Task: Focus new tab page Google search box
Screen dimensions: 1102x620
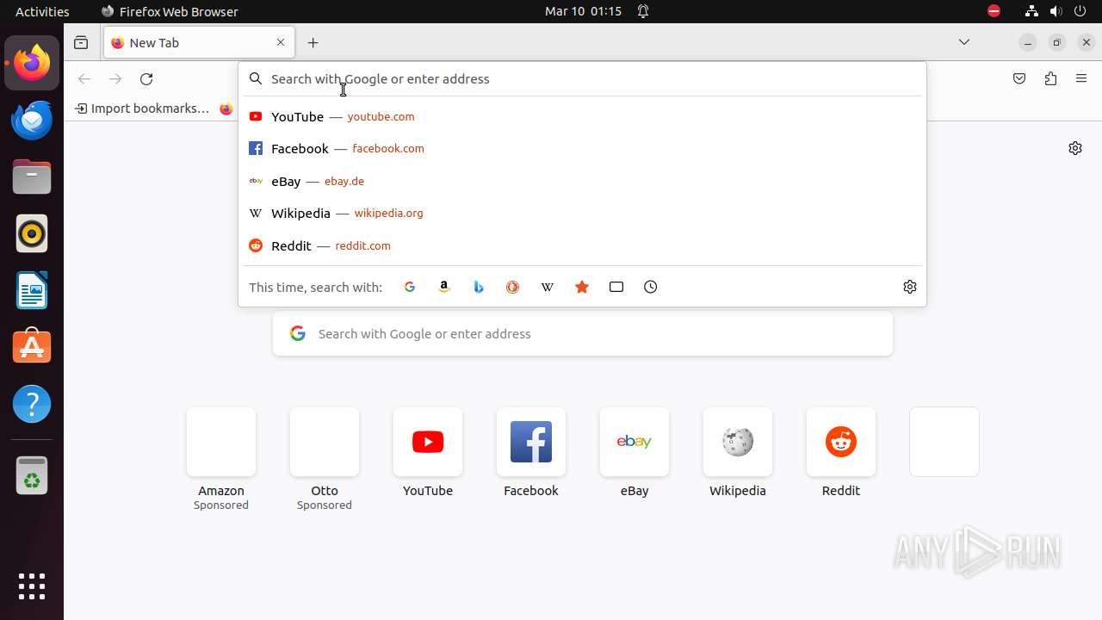Action: pyautogui.click(x=583, y=334)
